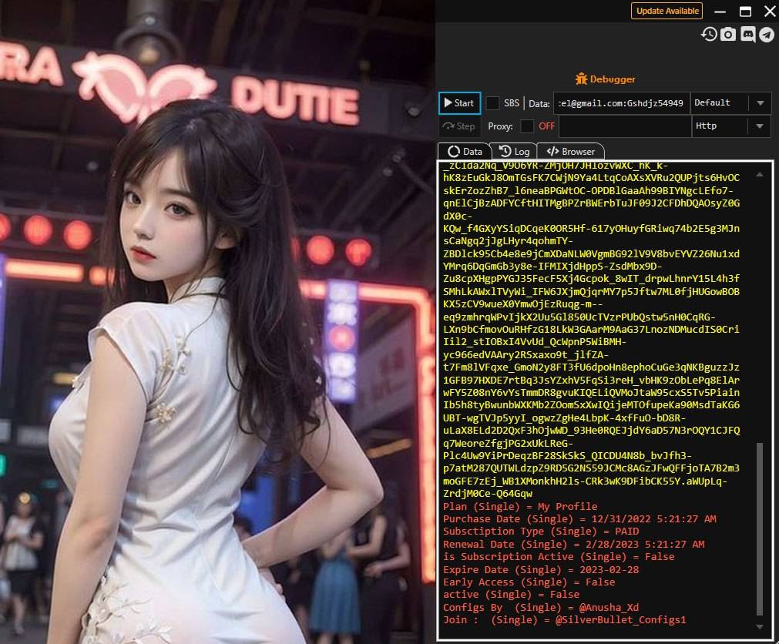Click the Debugger bug icon

coord(581,79)
